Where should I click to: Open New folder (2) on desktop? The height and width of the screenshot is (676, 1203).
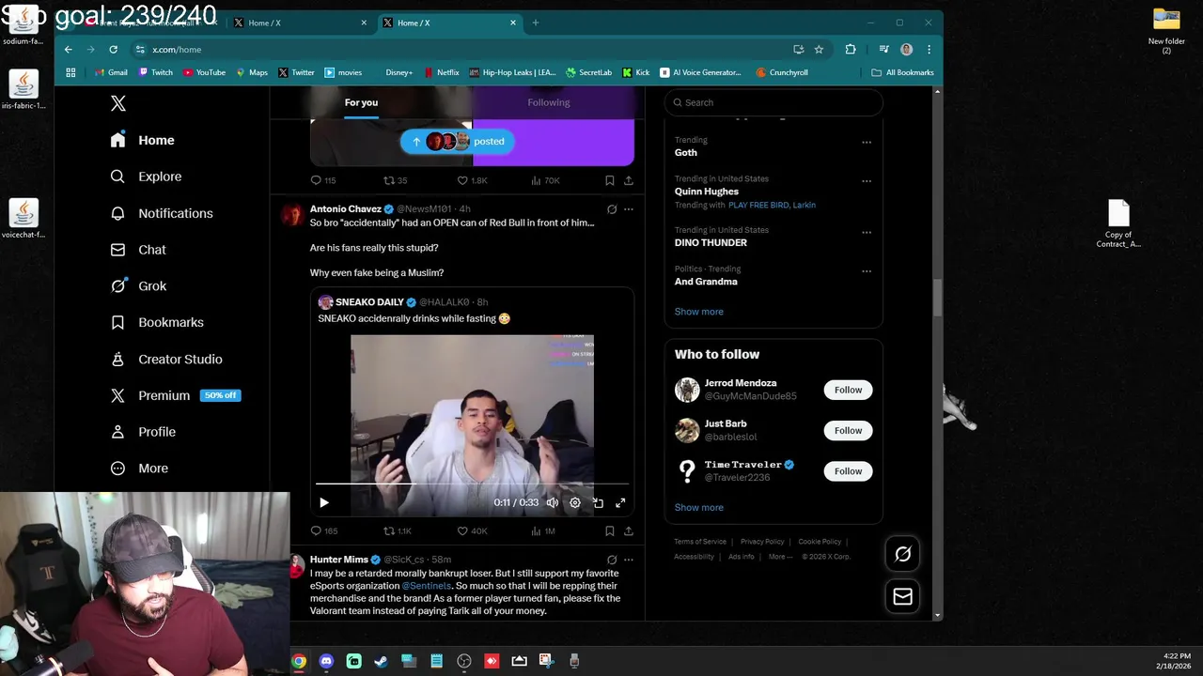1166,32
